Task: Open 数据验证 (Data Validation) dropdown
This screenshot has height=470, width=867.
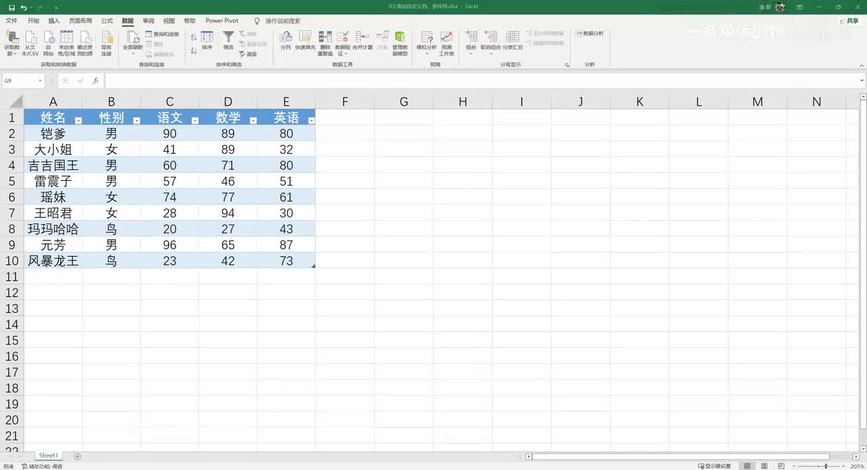Action: 343,43
